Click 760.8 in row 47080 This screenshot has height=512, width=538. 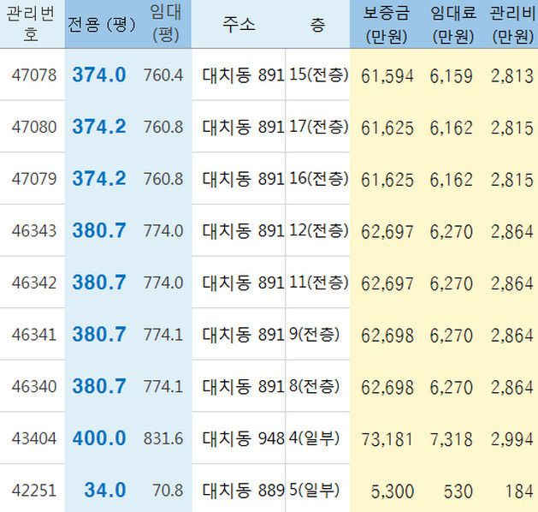(163, 127)
